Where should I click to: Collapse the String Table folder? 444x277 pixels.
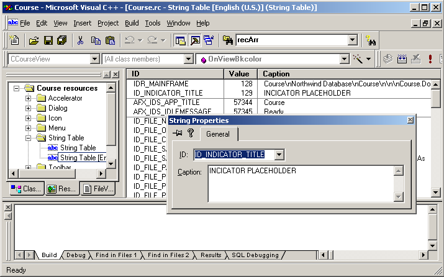click(x=28, y=138)
